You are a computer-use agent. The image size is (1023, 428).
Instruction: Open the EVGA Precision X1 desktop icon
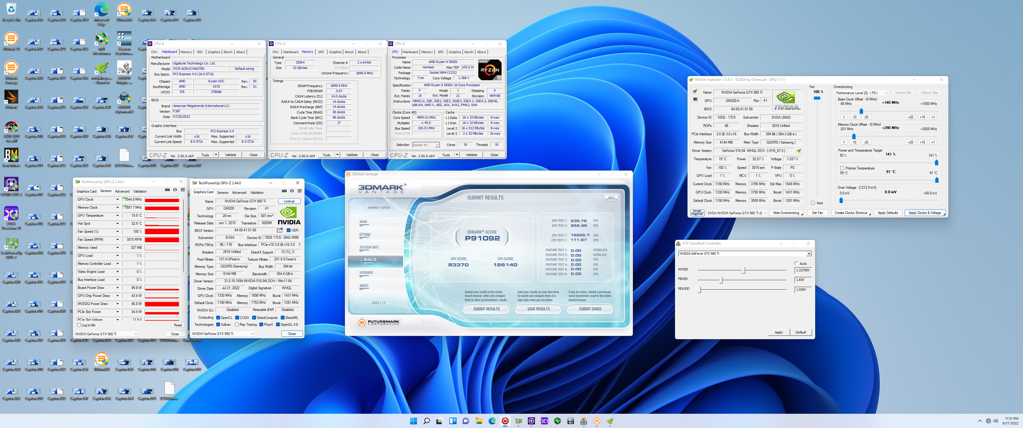pos(11,218)
